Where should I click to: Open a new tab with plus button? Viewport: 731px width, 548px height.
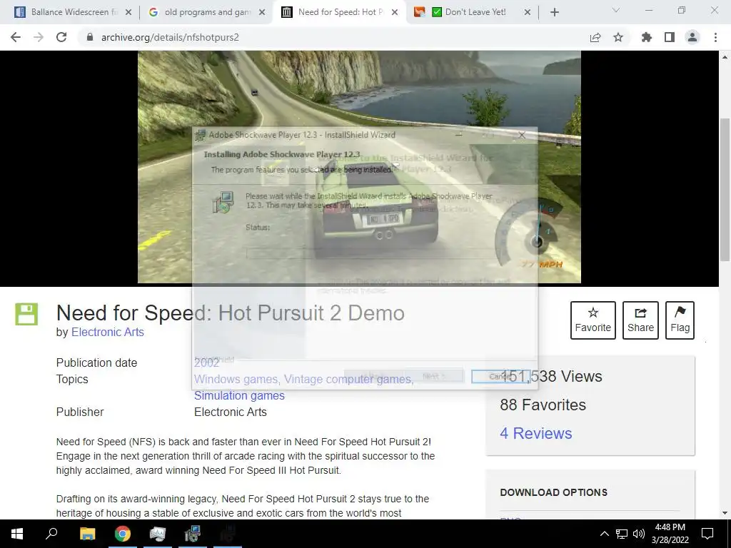click(554, 13)
